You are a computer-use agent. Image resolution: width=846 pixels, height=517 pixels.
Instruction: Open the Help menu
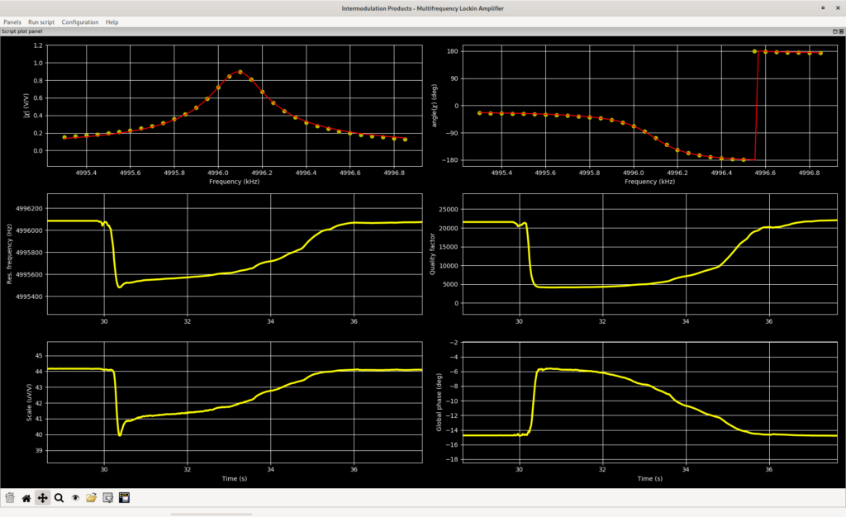(112, 22)
